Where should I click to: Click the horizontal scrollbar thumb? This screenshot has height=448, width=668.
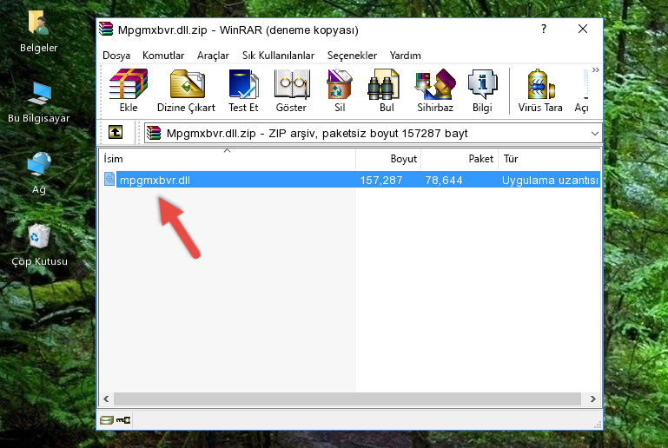(347, 399)
